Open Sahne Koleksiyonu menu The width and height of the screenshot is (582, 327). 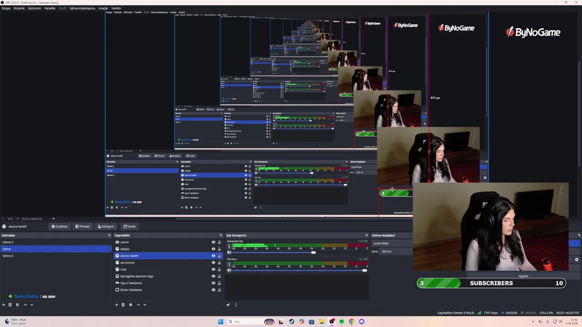(x=82, y=8)
